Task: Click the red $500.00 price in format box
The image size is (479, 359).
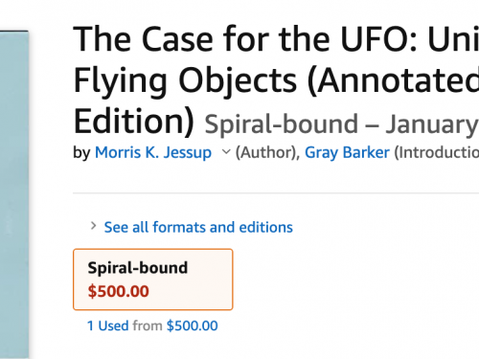Action: click(x=119, y=291)
